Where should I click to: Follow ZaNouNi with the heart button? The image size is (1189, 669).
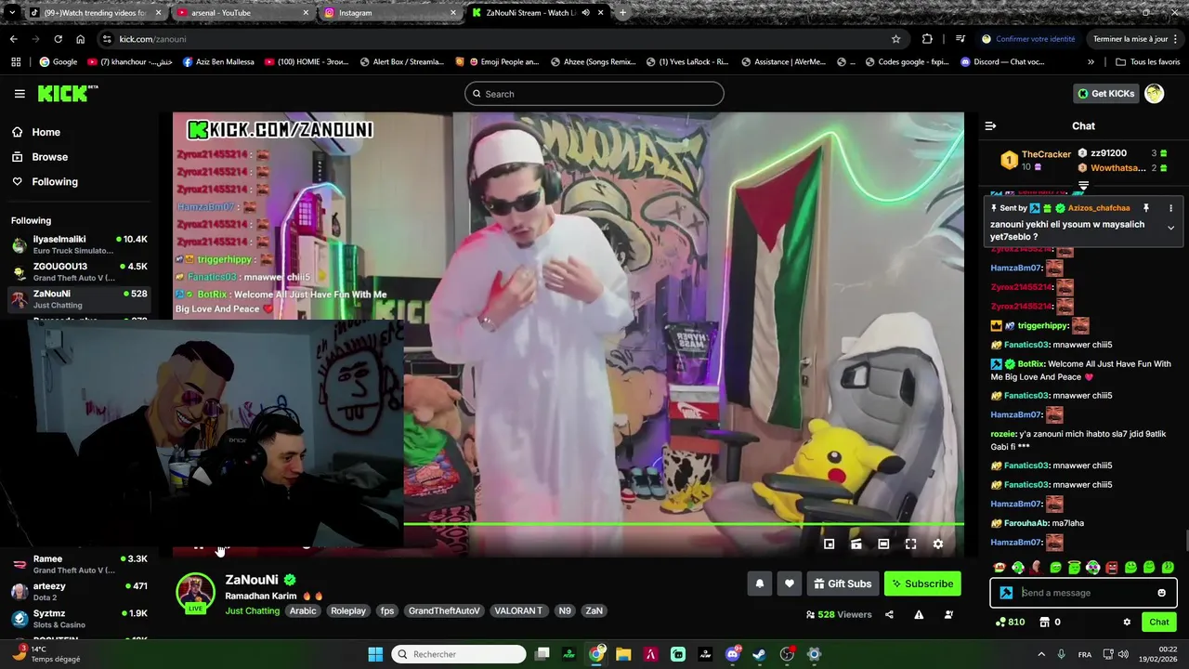[x=790, y=584]
